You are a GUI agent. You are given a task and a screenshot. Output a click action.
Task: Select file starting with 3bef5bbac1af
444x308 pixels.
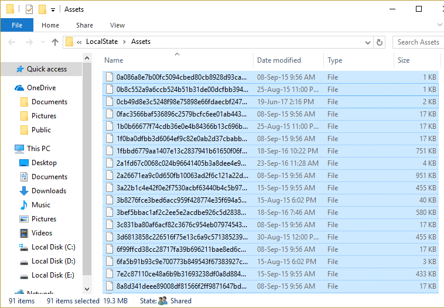[x=271, y=213]
